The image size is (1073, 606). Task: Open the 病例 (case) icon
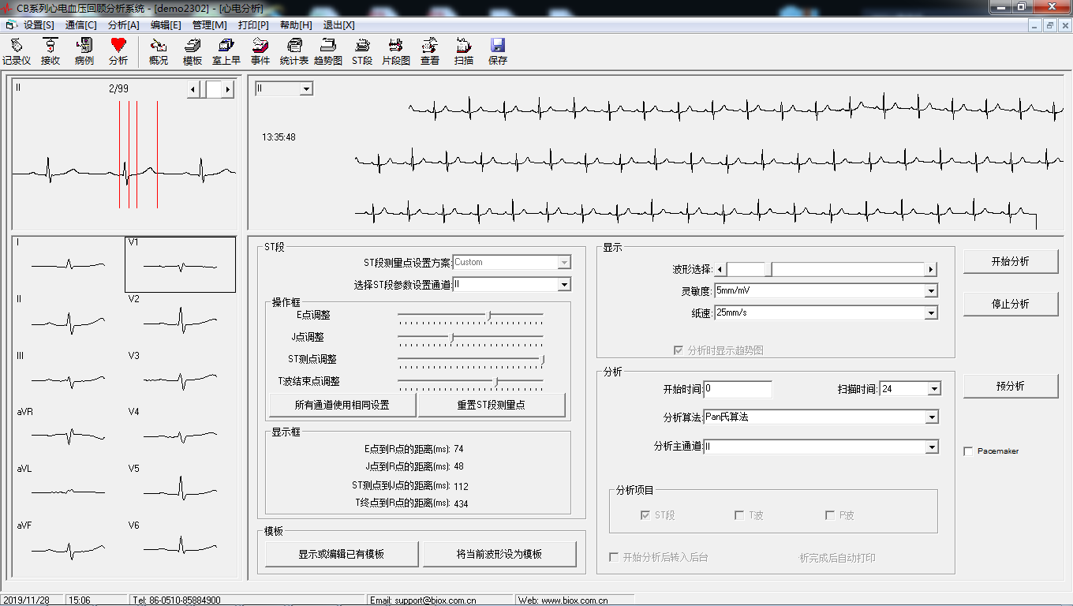(x=84, y=50)
